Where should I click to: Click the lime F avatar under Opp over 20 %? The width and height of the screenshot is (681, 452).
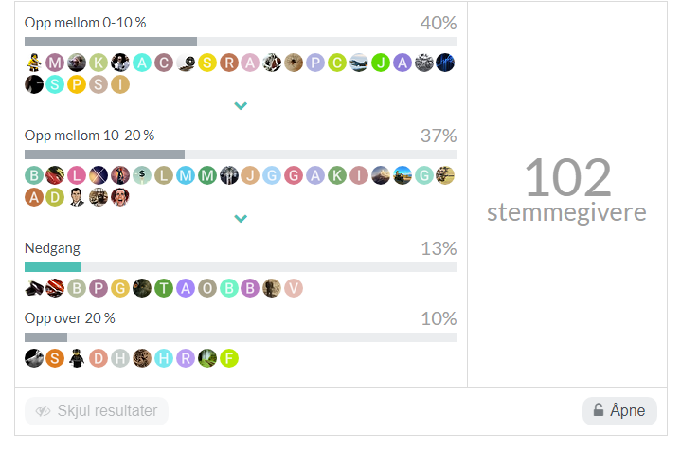[228, 357]
